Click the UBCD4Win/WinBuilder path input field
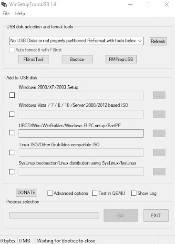The image size is (175, 244). [x=81, y=133]
